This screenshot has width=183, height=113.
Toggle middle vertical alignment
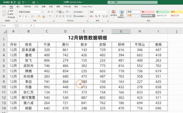tap(60, 12)
